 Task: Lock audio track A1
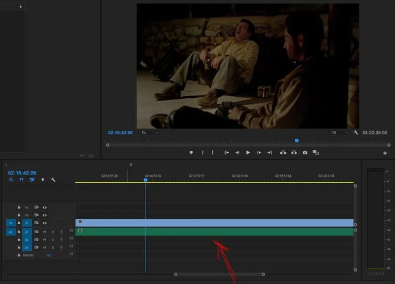point(19,232)
